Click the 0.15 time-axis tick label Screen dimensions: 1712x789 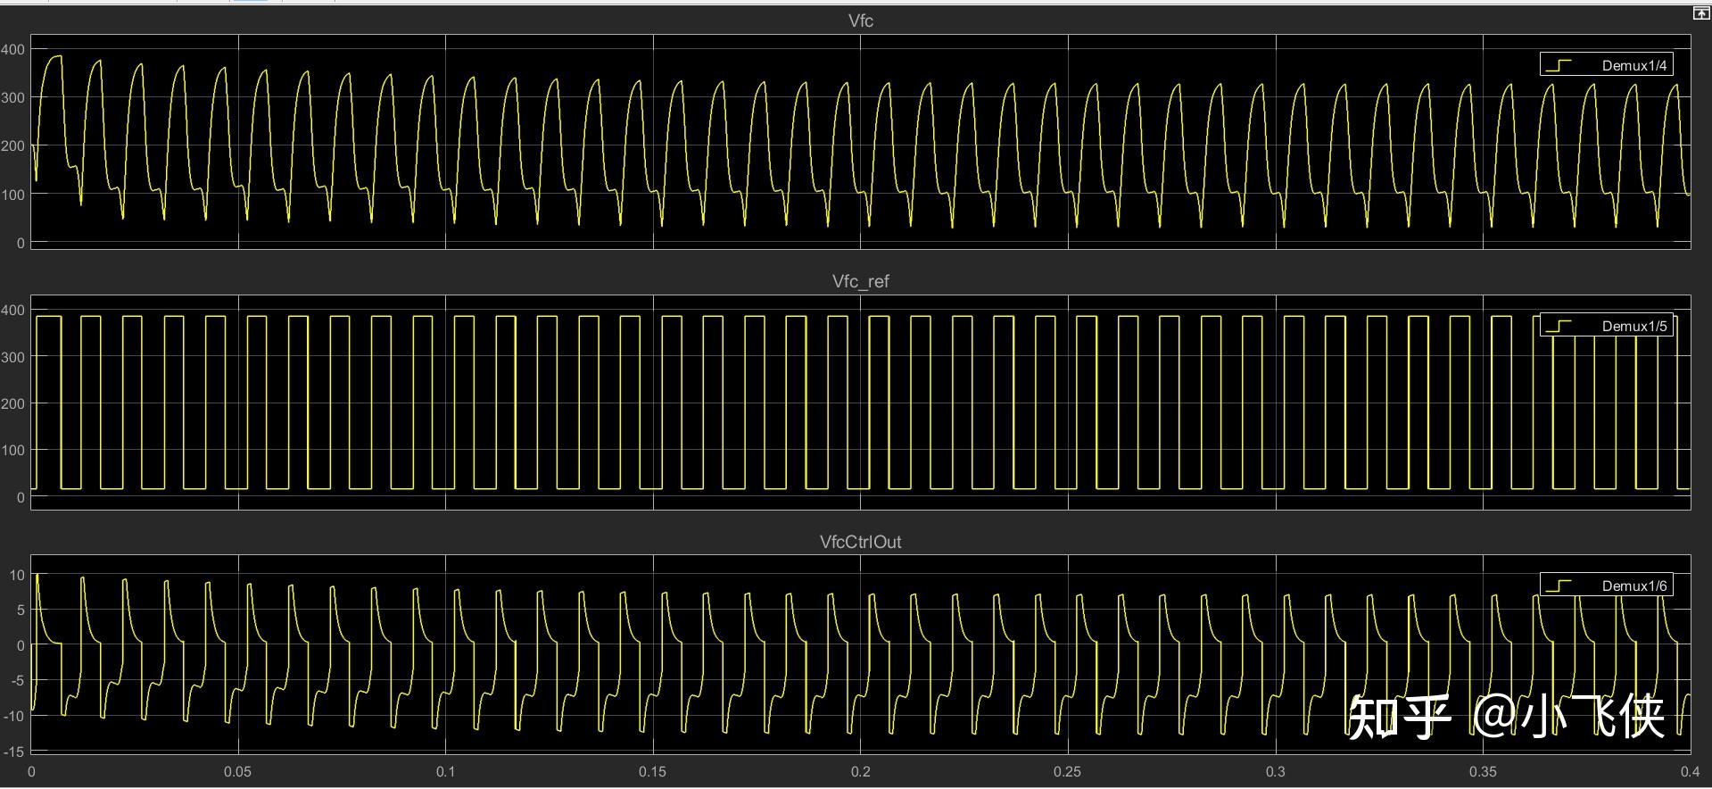(652, 772)
